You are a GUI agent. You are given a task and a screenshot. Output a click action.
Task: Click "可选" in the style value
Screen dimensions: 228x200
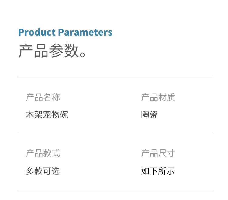[x=51, y=171]
